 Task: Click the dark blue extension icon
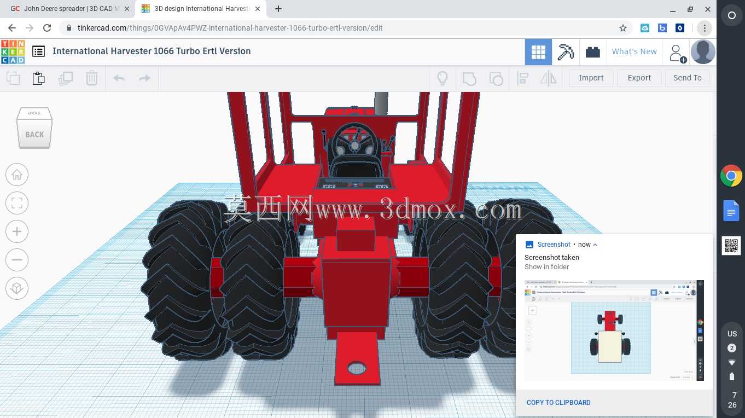(x=680, y=28)
